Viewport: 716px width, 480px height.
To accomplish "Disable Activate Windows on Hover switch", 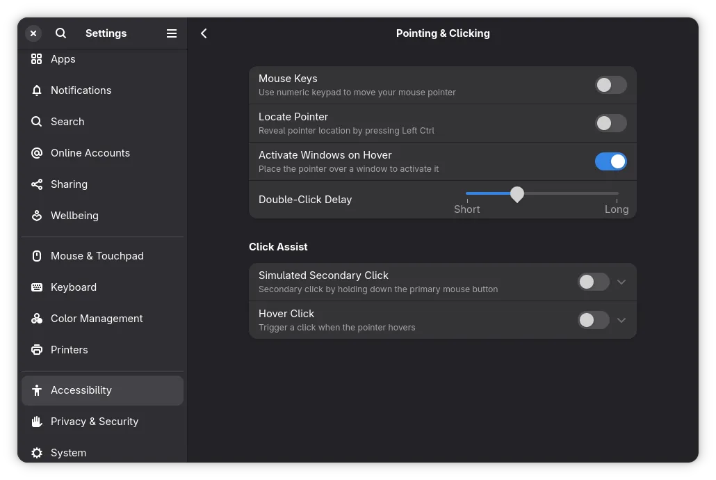I will [x=610, y=161].
